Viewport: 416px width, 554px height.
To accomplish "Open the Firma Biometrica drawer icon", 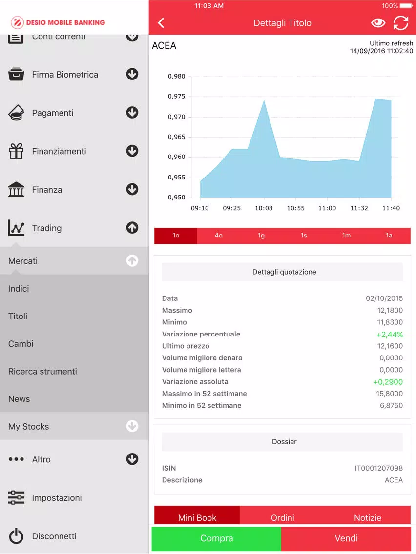I will 16,74.
